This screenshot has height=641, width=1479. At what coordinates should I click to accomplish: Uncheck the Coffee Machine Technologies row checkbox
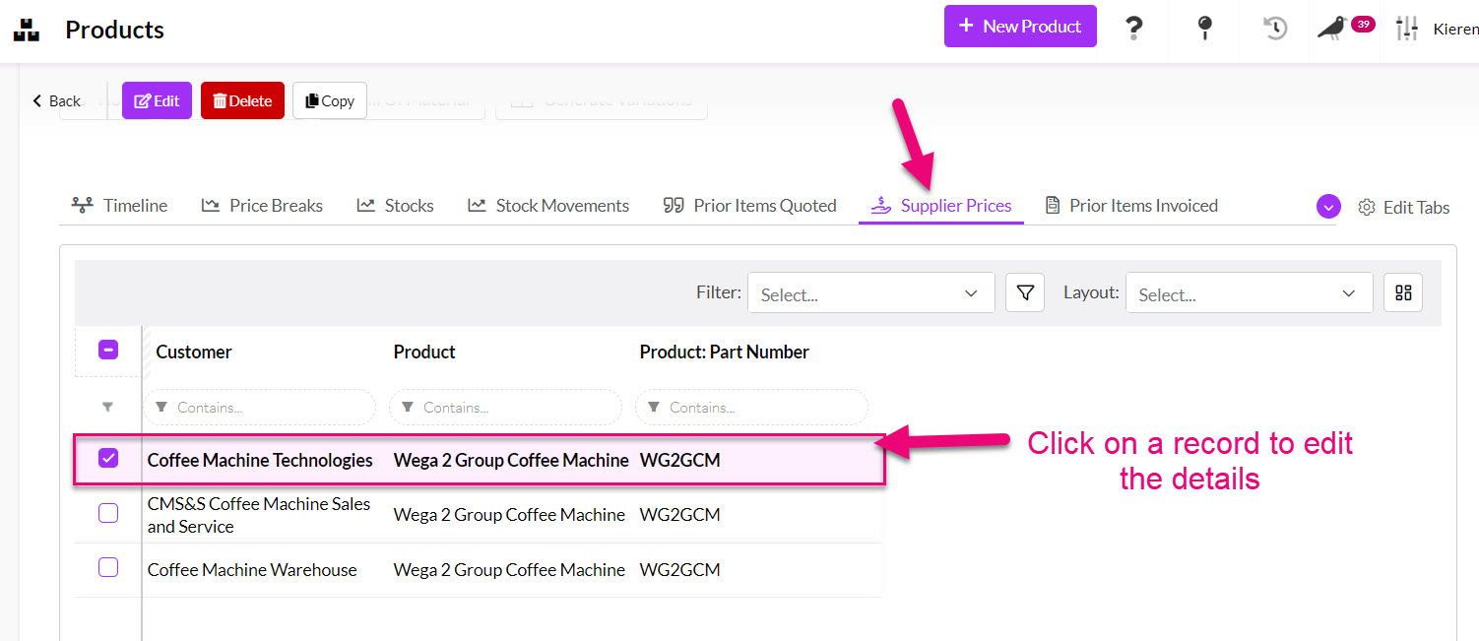point(108,458)
